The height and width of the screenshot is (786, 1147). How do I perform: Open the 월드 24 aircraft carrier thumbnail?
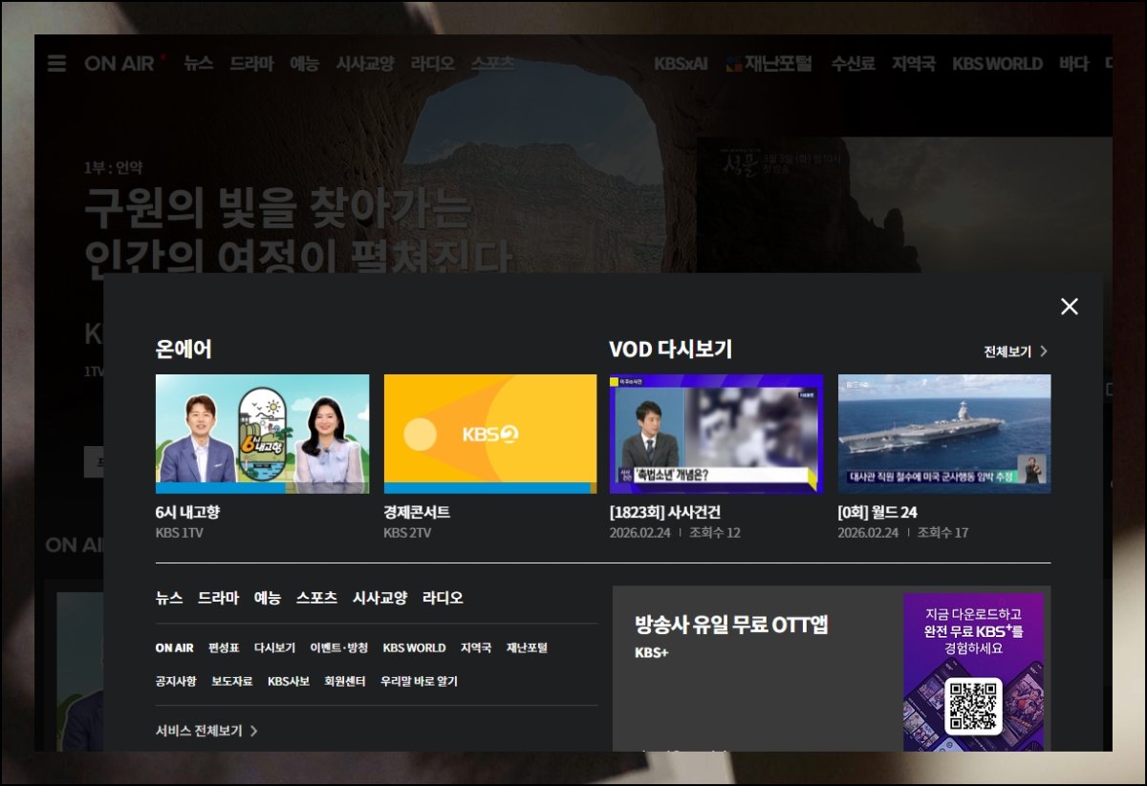point(944,434)
